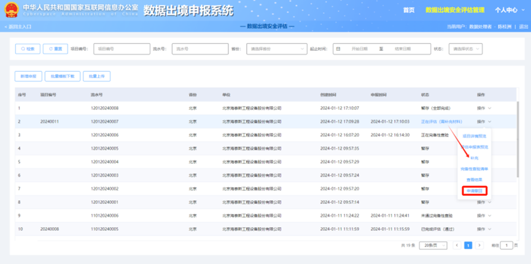Select 完备性查验清单 menu item
531x264 pixels.
pyautogui.click(x=475, y=169)
